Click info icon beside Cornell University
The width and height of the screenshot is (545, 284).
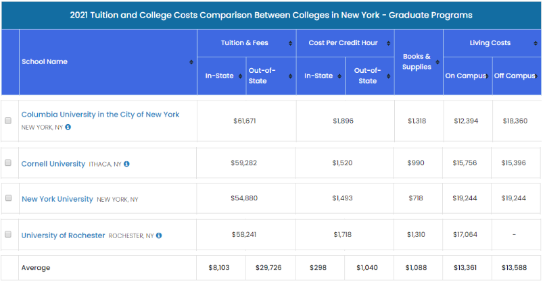[x=126, y=164]
